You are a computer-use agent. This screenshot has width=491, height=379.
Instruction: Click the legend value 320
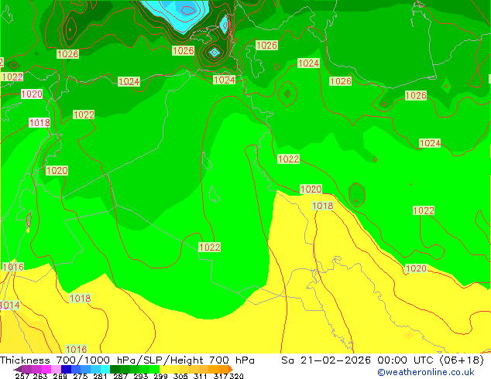pos(236,376)
